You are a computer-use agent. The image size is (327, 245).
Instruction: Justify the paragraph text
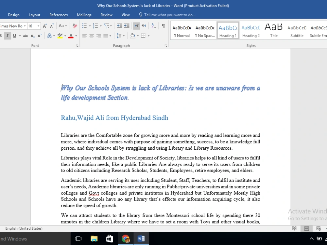(x=106, y=36)
